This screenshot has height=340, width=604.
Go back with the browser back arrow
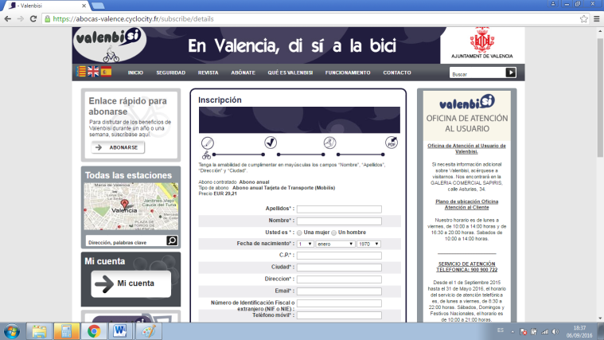(8, 19)
